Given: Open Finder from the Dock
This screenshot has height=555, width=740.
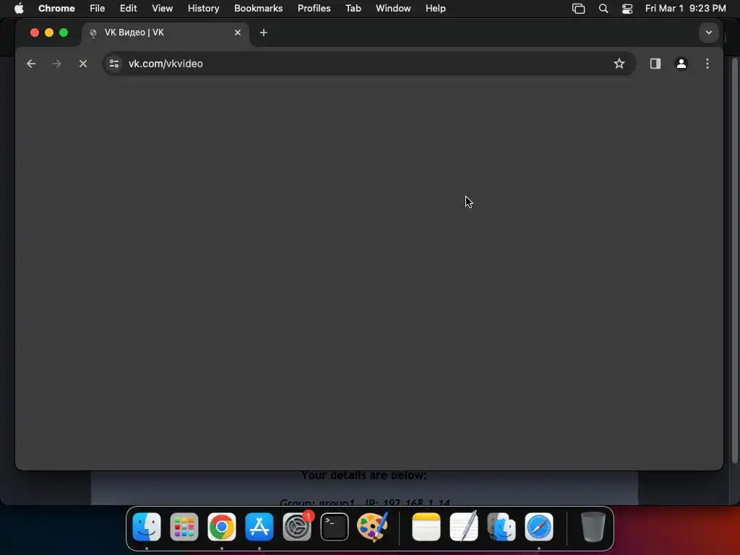Looking at the screenshot, I should [x=147, y=527].
